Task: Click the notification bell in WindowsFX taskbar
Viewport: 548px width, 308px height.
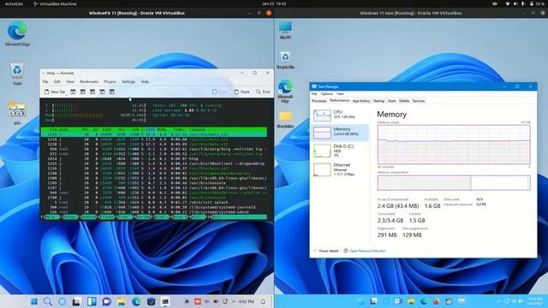Action: pyautogui.click(x=263, y=301)
